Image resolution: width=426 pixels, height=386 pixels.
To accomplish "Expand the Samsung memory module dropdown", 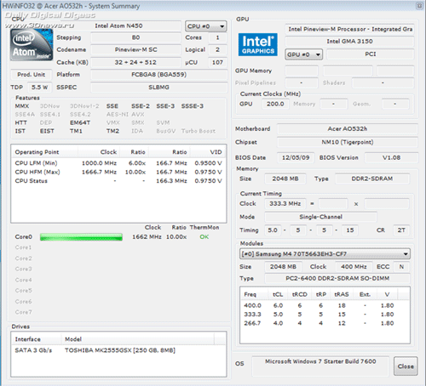I will 325,254.
